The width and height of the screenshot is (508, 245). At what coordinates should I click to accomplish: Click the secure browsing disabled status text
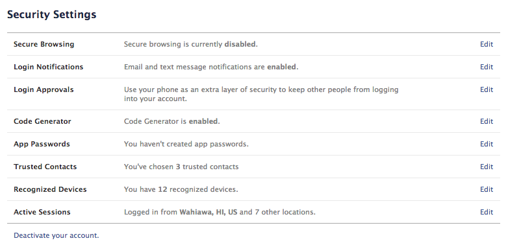click(x=191, y=44)
